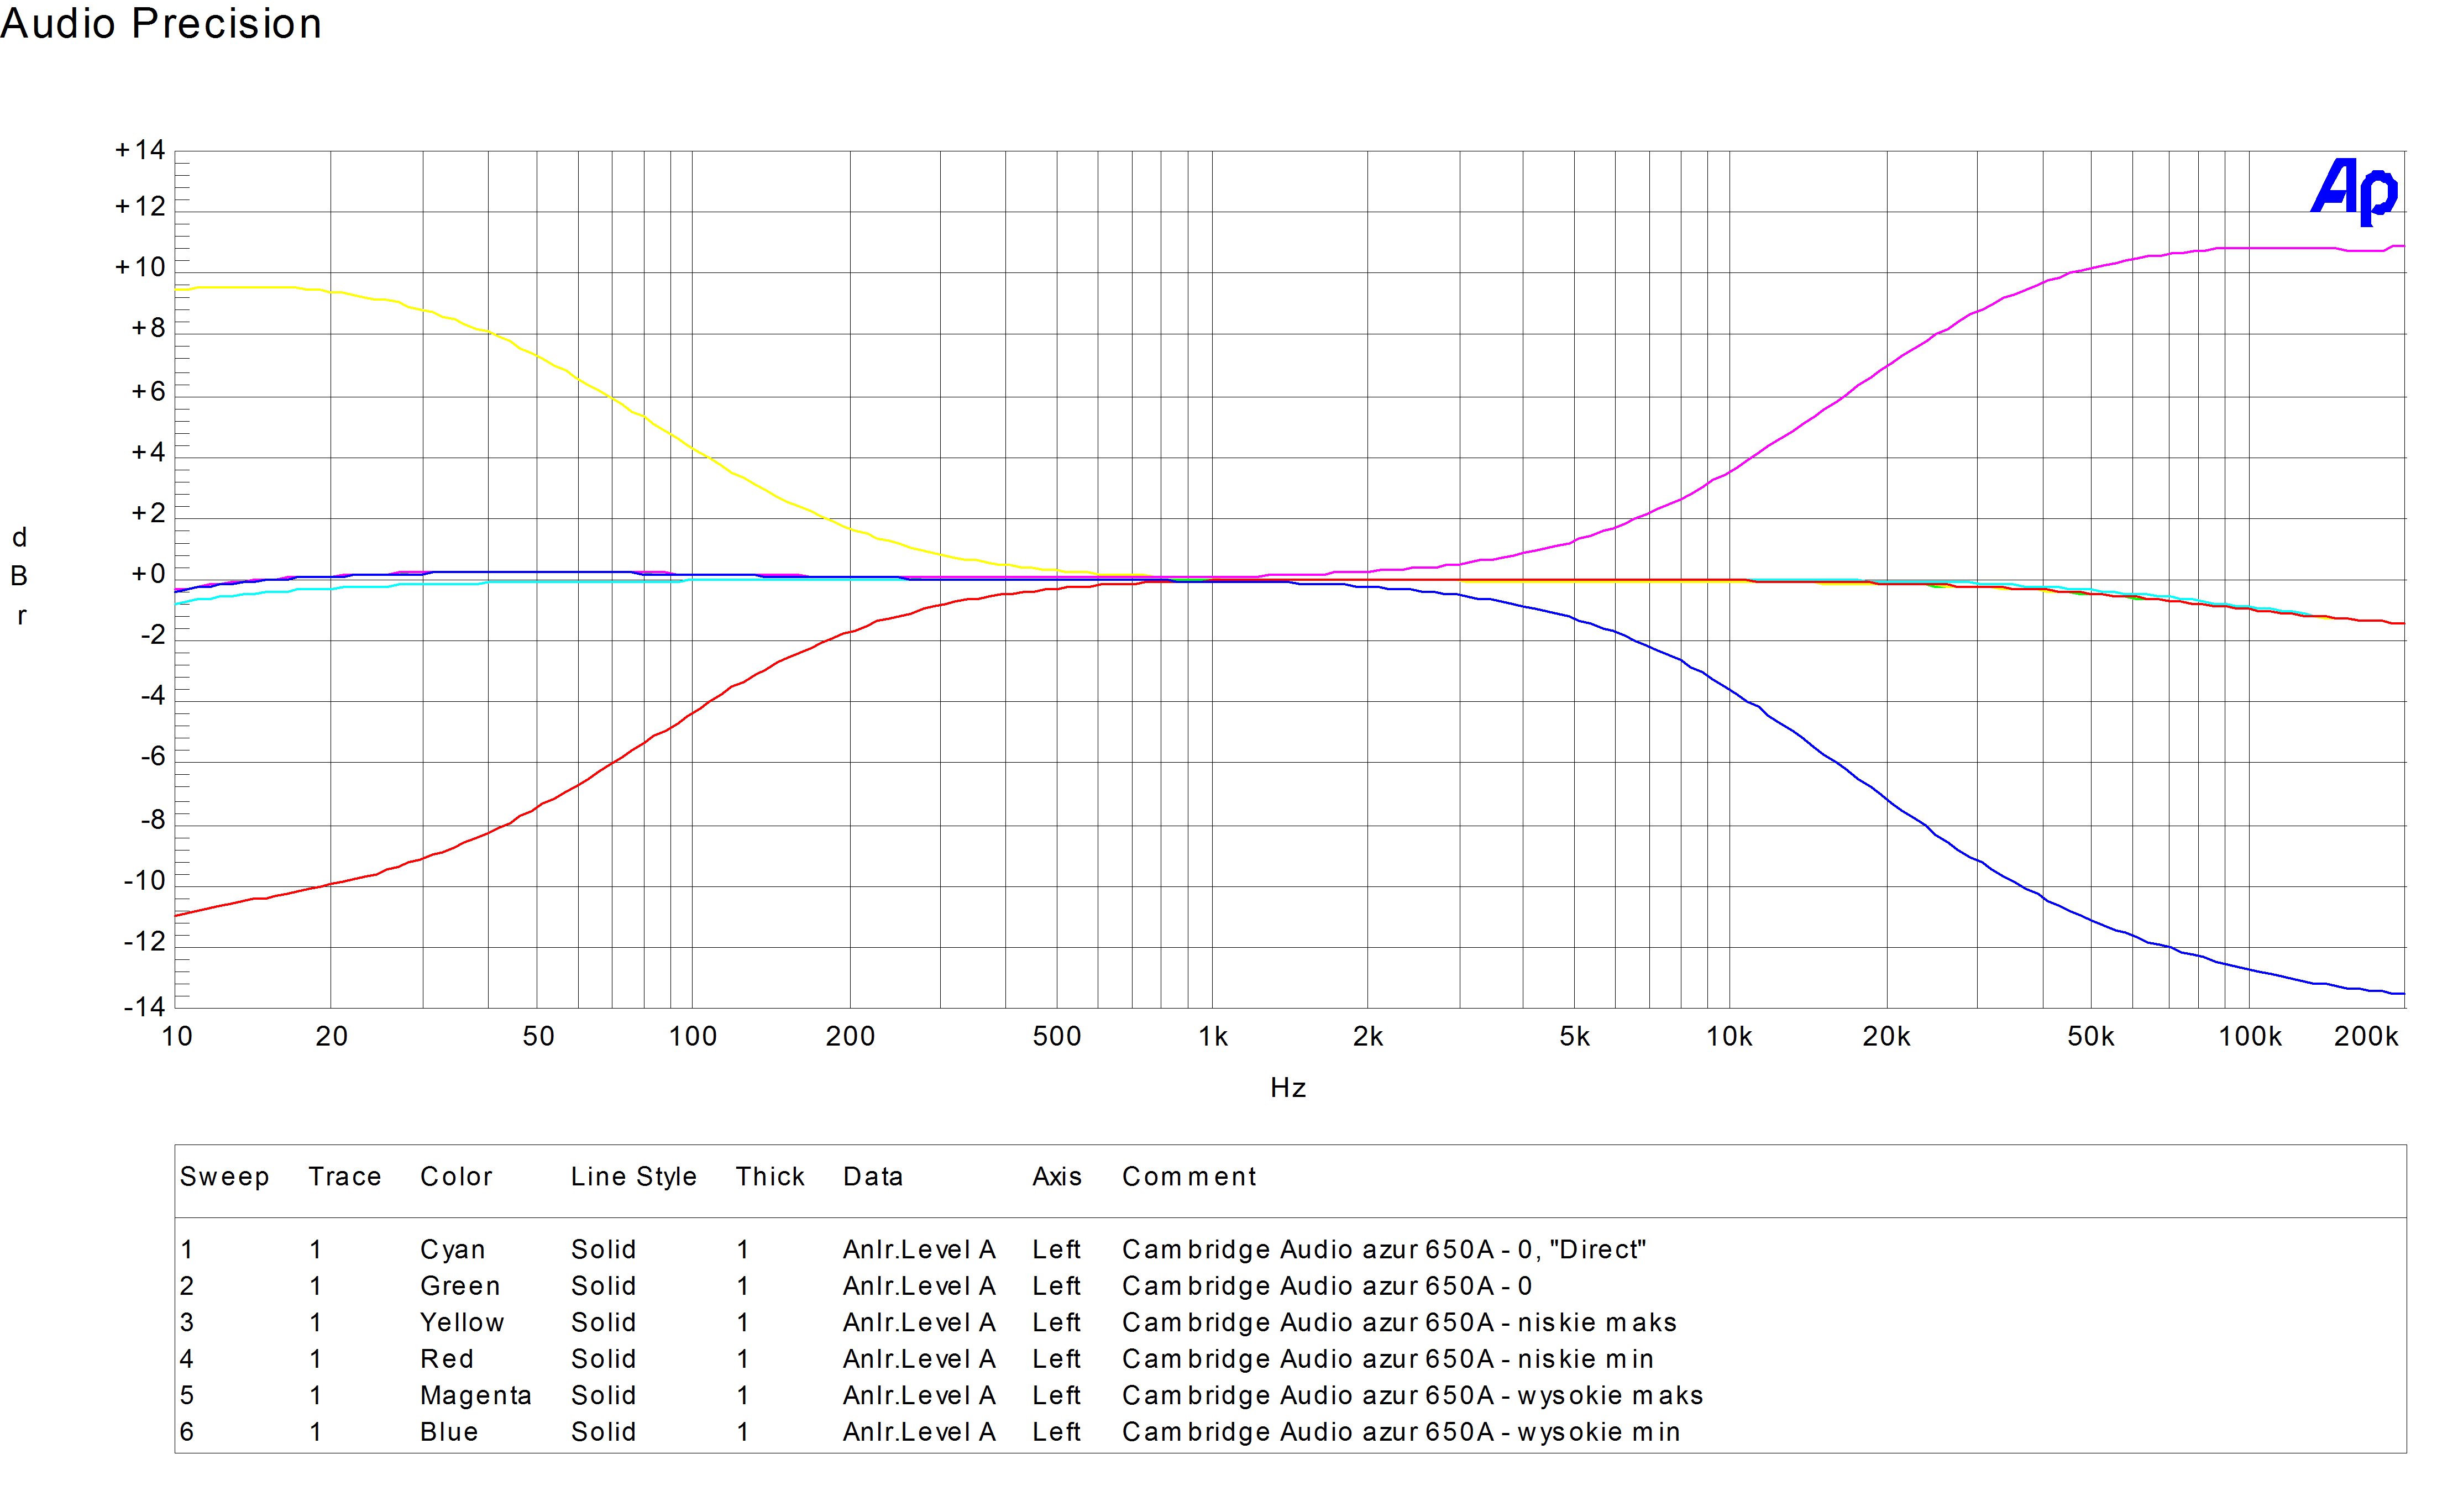Click the '500' label on the frequency axis
This screenshot has height=1512, width=2458.
[x=1057, y=1036]
